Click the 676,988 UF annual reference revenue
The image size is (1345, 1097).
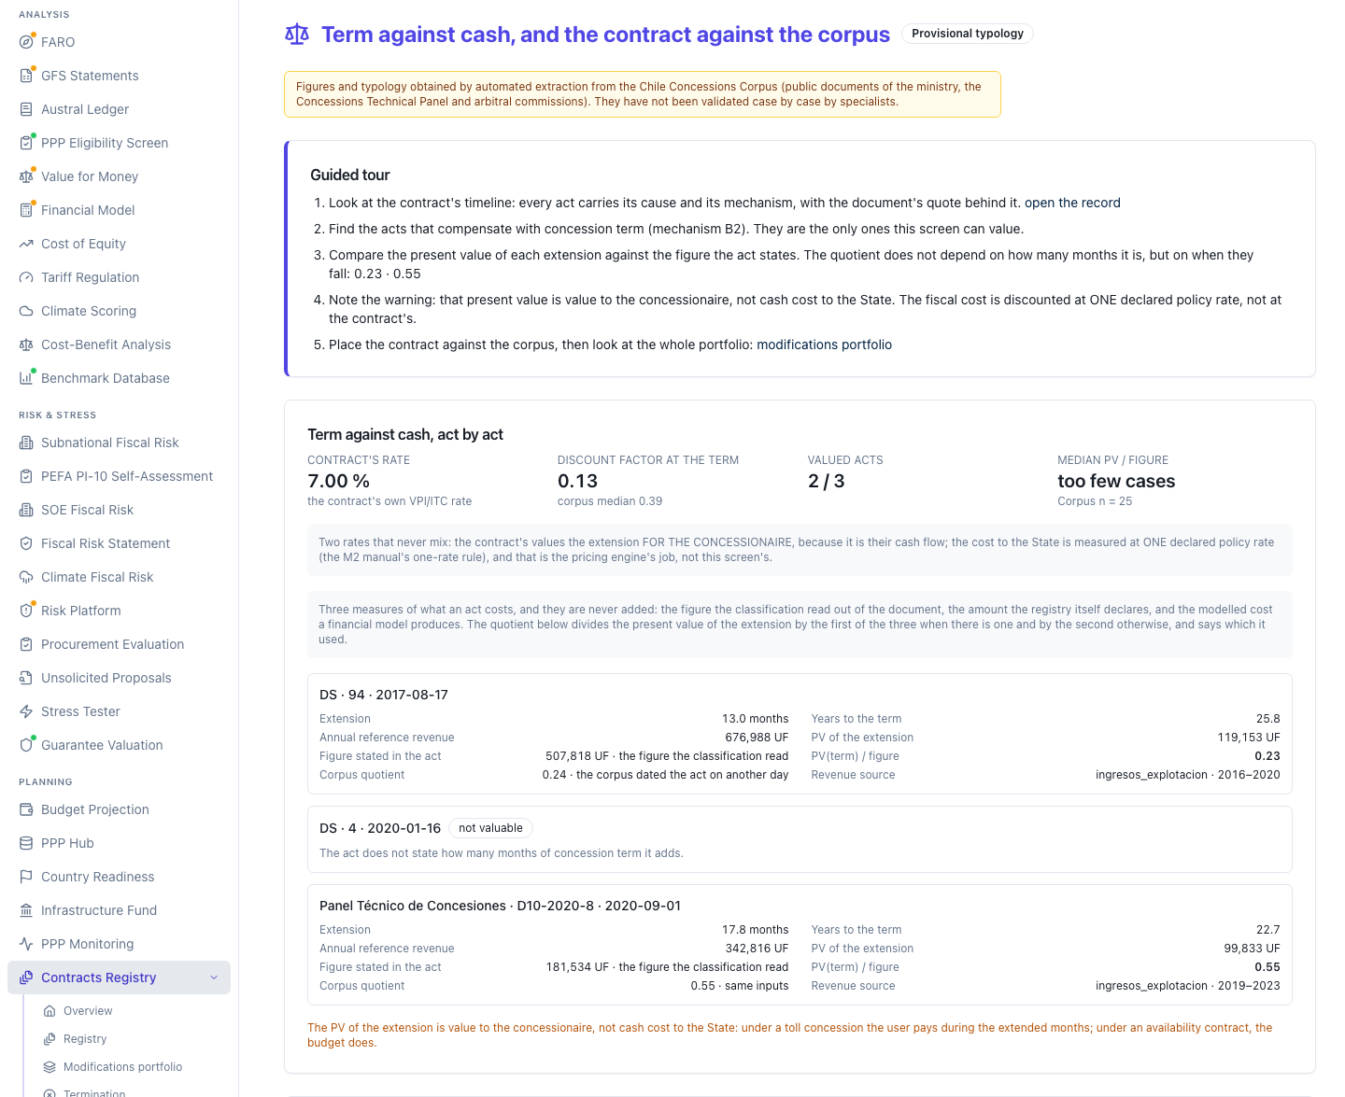757,738
